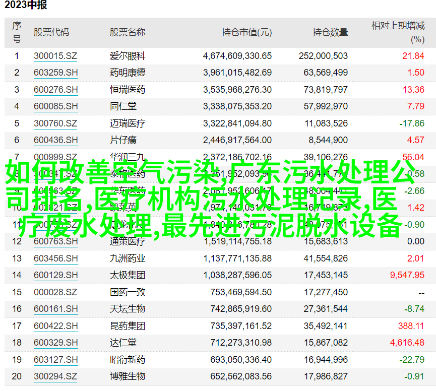Click market value 4,674,609,330.65
The height and width of the screenshot is (391, 436).
click(237, 56)
